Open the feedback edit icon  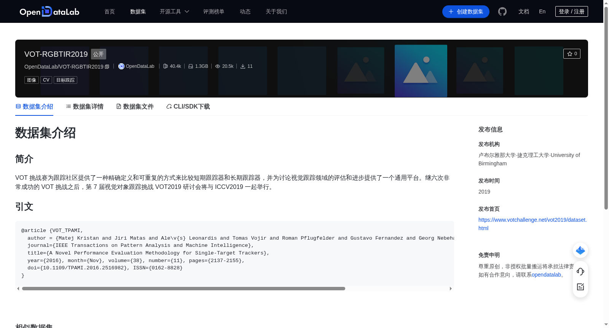580,287
